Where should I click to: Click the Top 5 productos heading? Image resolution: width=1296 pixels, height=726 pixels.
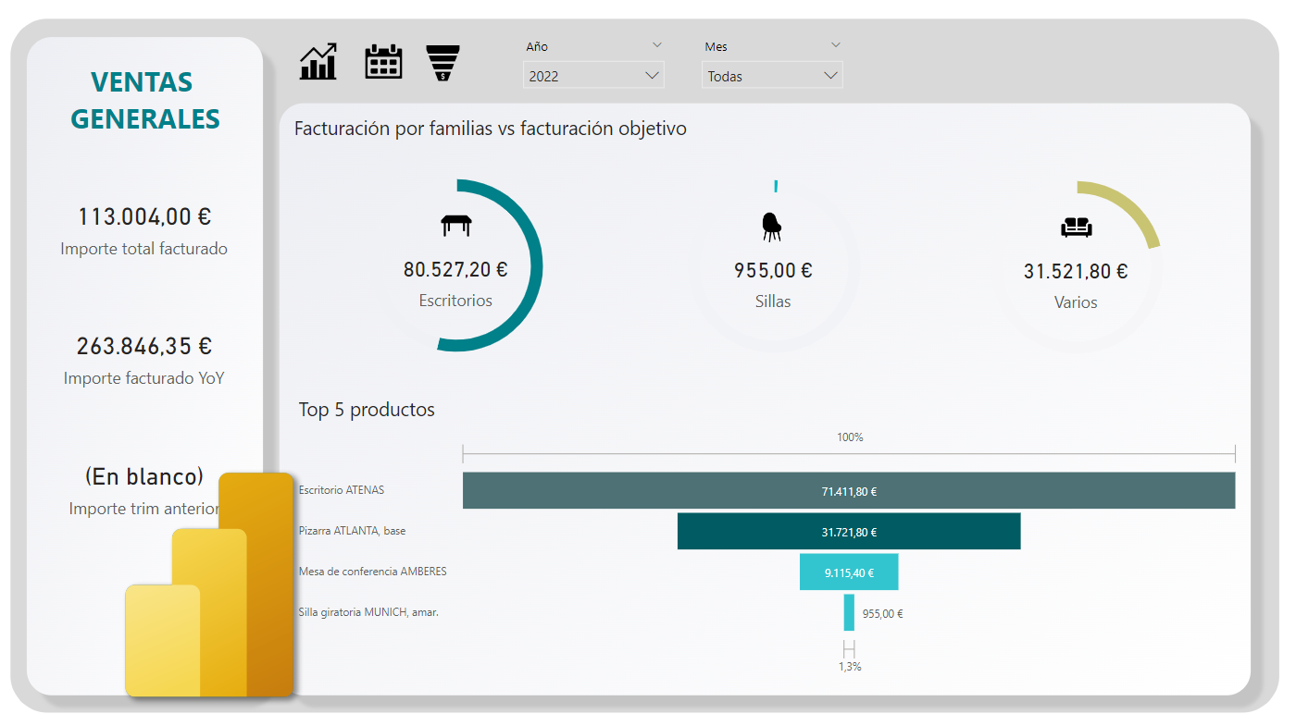[367, 410]
